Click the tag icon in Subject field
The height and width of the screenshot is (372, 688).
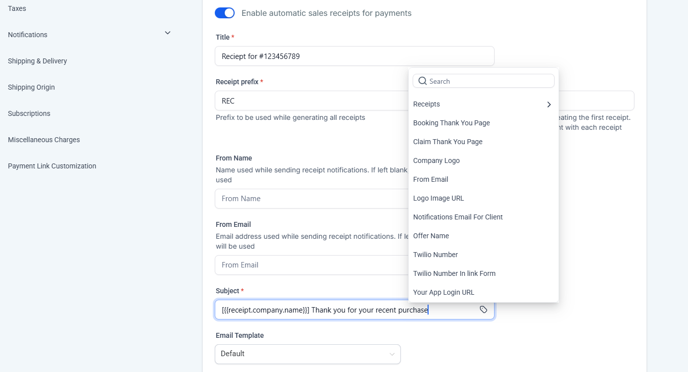point(484,310)
